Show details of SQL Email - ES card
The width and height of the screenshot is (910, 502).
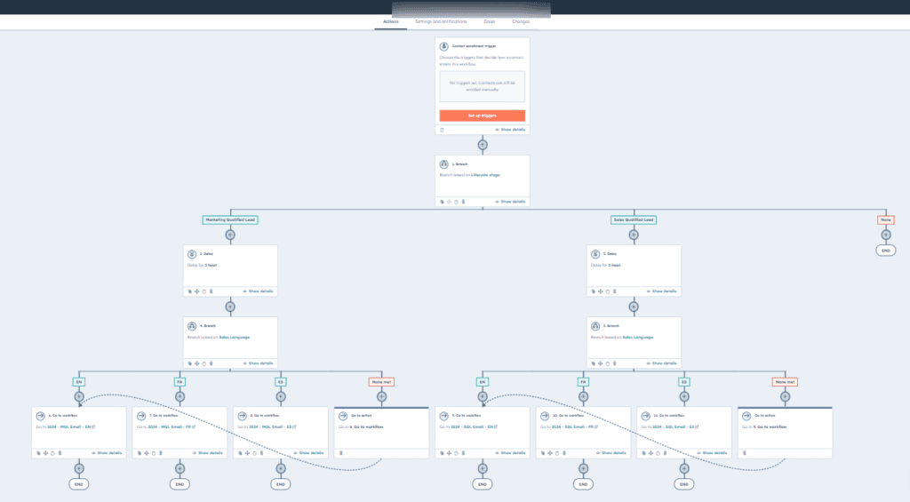tap(712, 452)
